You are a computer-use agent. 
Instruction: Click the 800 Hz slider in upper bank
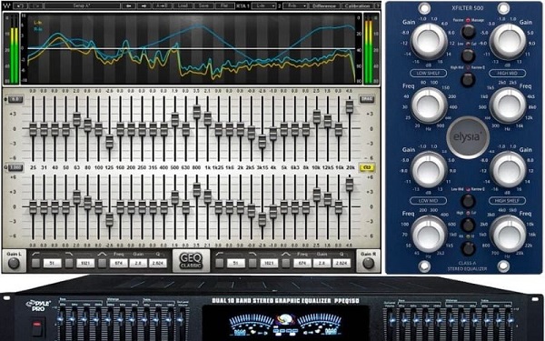tap(197, 112)
